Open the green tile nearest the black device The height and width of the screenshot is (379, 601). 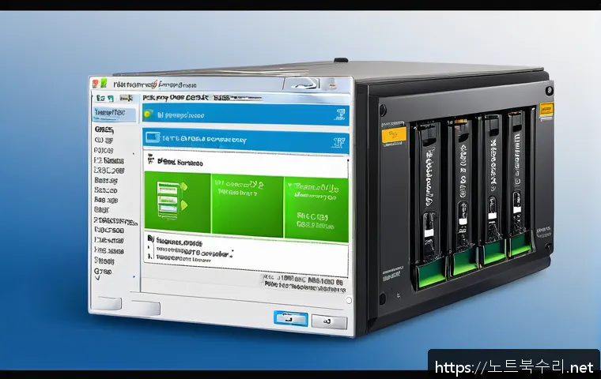pyautogui.click(x=316, y=209)
